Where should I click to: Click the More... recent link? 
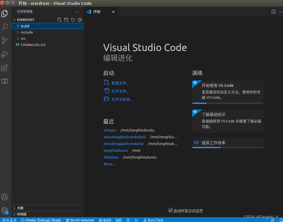pos(109,164)
